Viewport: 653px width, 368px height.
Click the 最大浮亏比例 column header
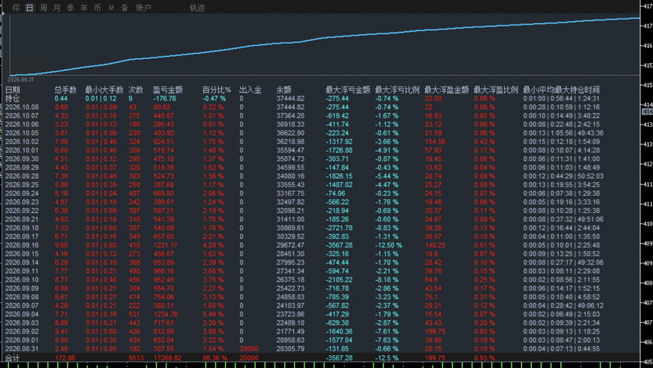point(397,90)
